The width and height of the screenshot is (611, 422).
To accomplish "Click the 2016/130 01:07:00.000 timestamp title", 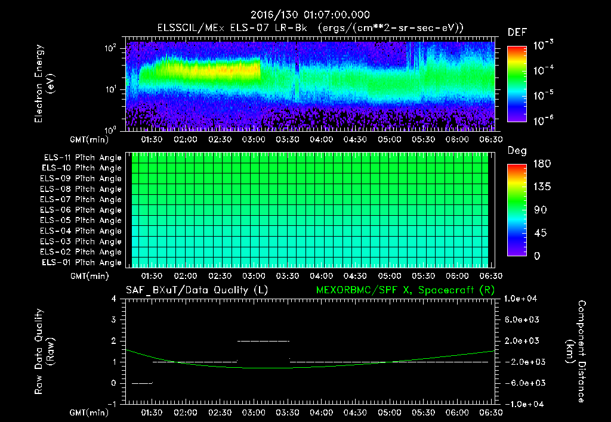I will 309,15.
